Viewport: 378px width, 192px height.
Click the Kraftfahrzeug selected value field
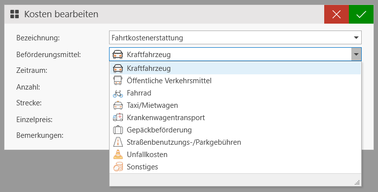[x=230, y=54]
